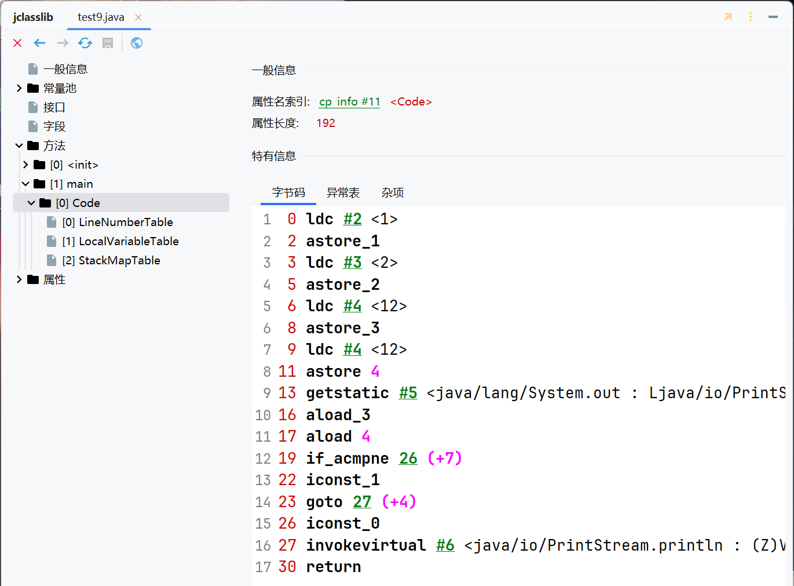Collapse the 方法 tree node
This screenshot has width=794, height=586.
click(19, 145)
